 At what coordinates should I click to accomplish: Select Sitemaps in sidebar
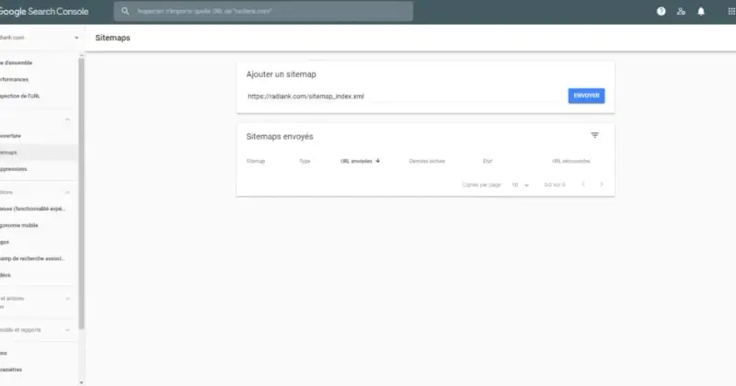[x=39, y=153]
